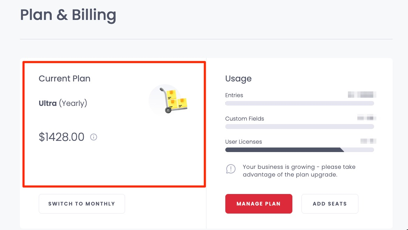
Task: Click the plan upgrade notice text
Action: tap(299, 171)
